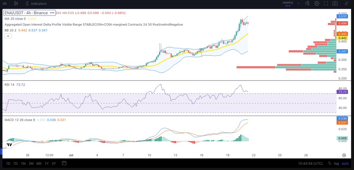This screenshot has height=170, width=354.
Task: Click the TradingView logo on the chart
Action: [x=9, y=145]
